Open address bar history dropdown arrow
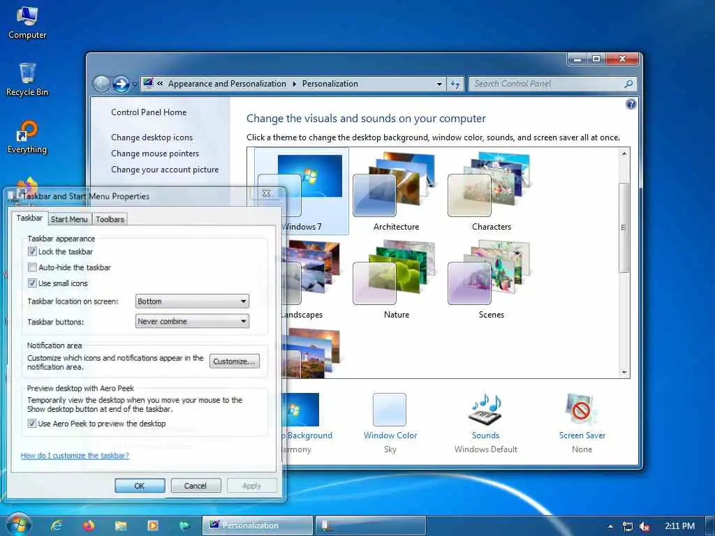Viewport: 715px width, 536px height. 439,84
